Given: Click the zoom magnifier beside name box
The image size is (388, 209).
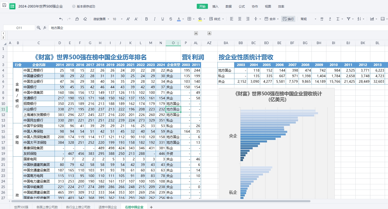Looking at the screenshot, I should coord(39,28).
